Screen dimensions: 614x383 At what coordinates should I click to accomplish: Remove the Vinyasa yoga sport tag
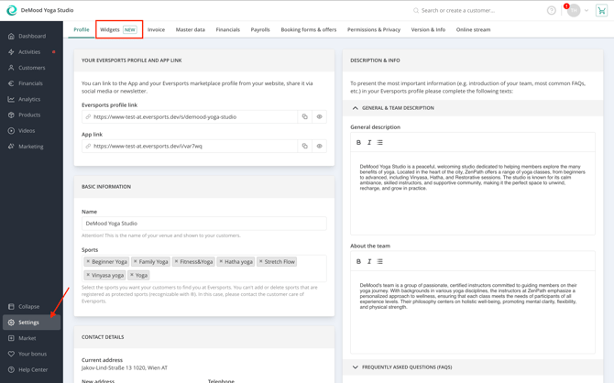[88, 275]
